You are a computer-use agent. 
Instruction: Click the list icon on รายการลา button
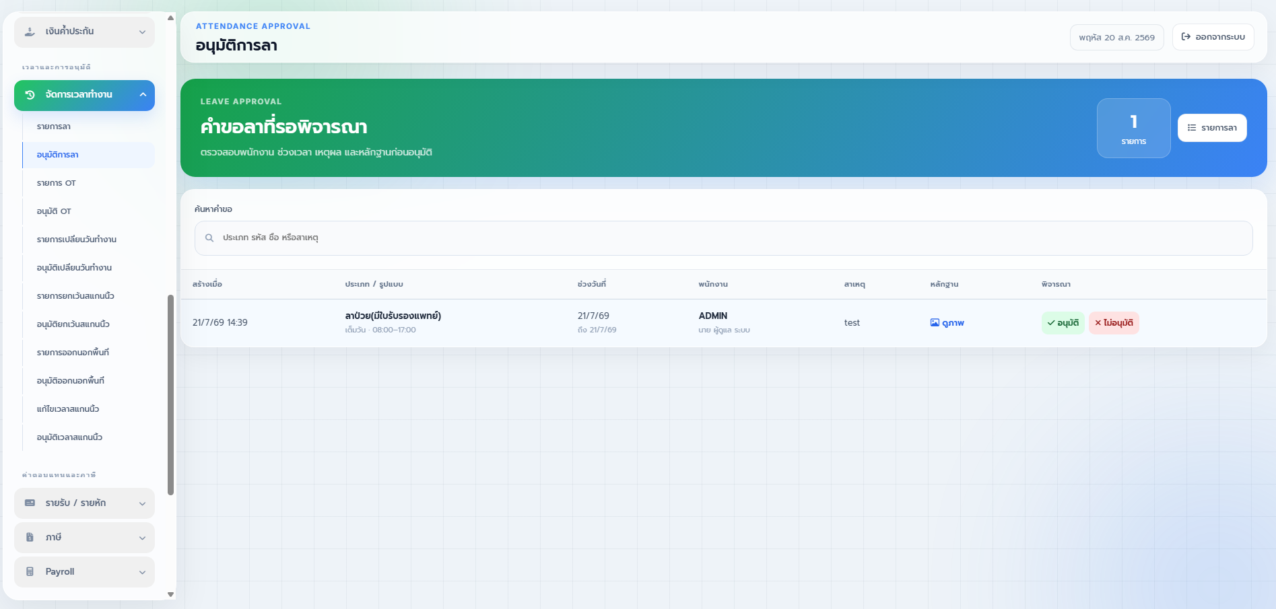[1192, 128]
